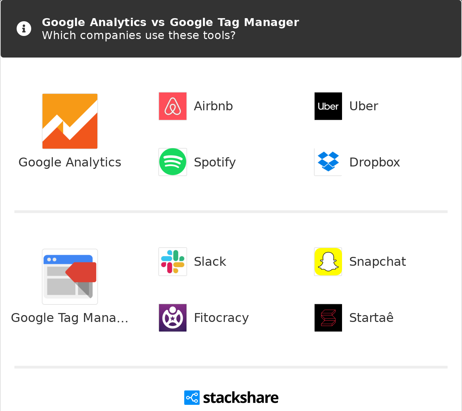Click the stackshare logo in footer
The height and width of the screenshot is (411, 462).
pyautogui.click(x=231, y=398)
